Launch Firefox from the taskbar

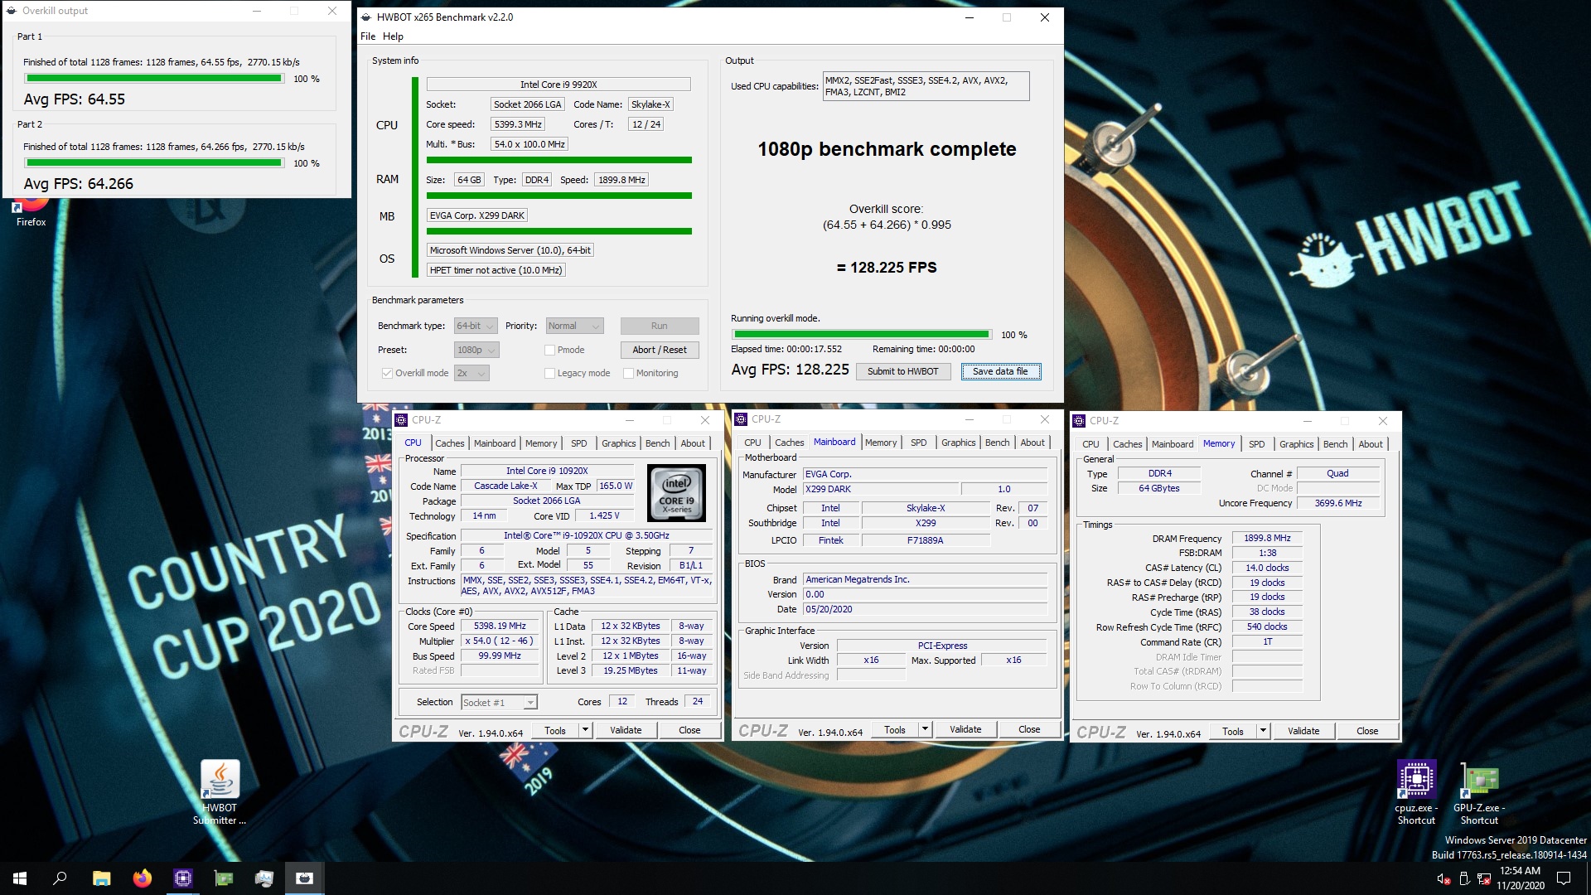coord(142,878)
